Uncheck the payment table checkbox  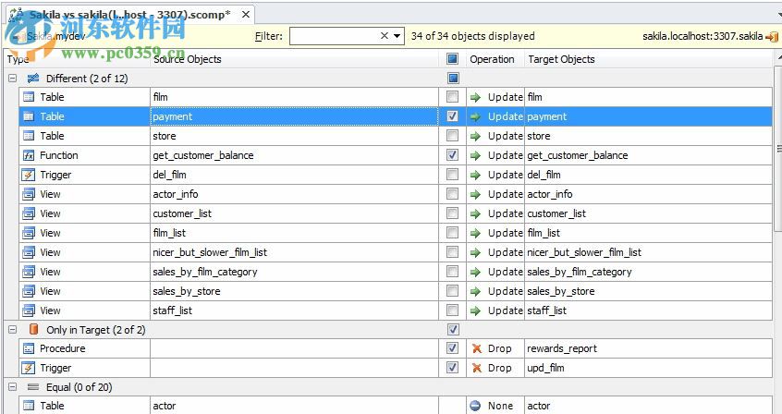[x=452, y=116]
